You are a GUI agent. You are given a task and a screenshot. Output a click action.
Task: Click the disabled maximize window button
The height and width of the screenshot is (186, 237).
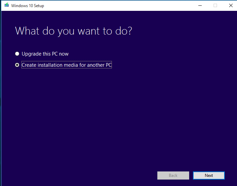[215, 5]
